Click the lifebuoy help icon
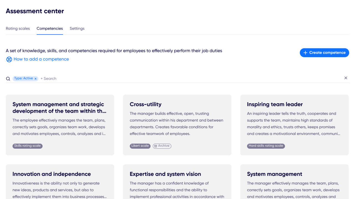This screenshot has height=199, width=355. [9, 59]
